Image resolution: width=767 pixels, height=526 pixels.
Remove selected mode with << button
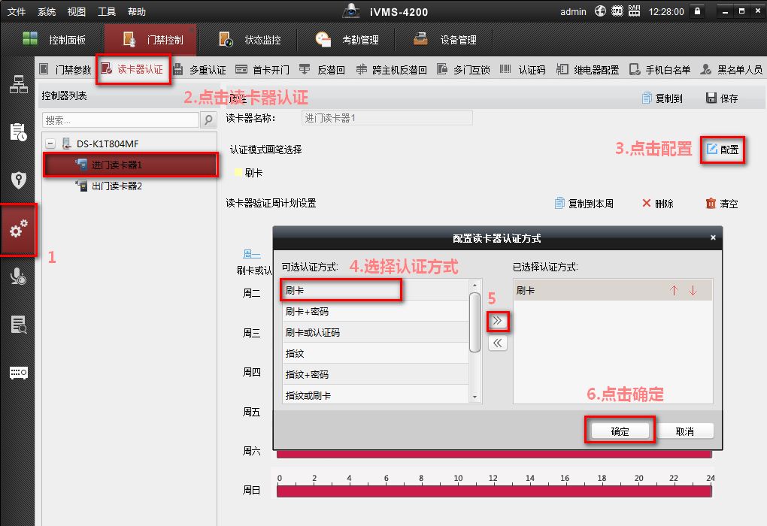[x=498, y=343]
